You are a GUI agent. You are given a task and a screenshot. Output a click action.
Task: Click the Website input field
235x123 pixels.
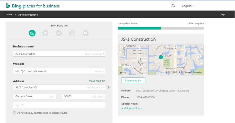click(x=59, y=71)
